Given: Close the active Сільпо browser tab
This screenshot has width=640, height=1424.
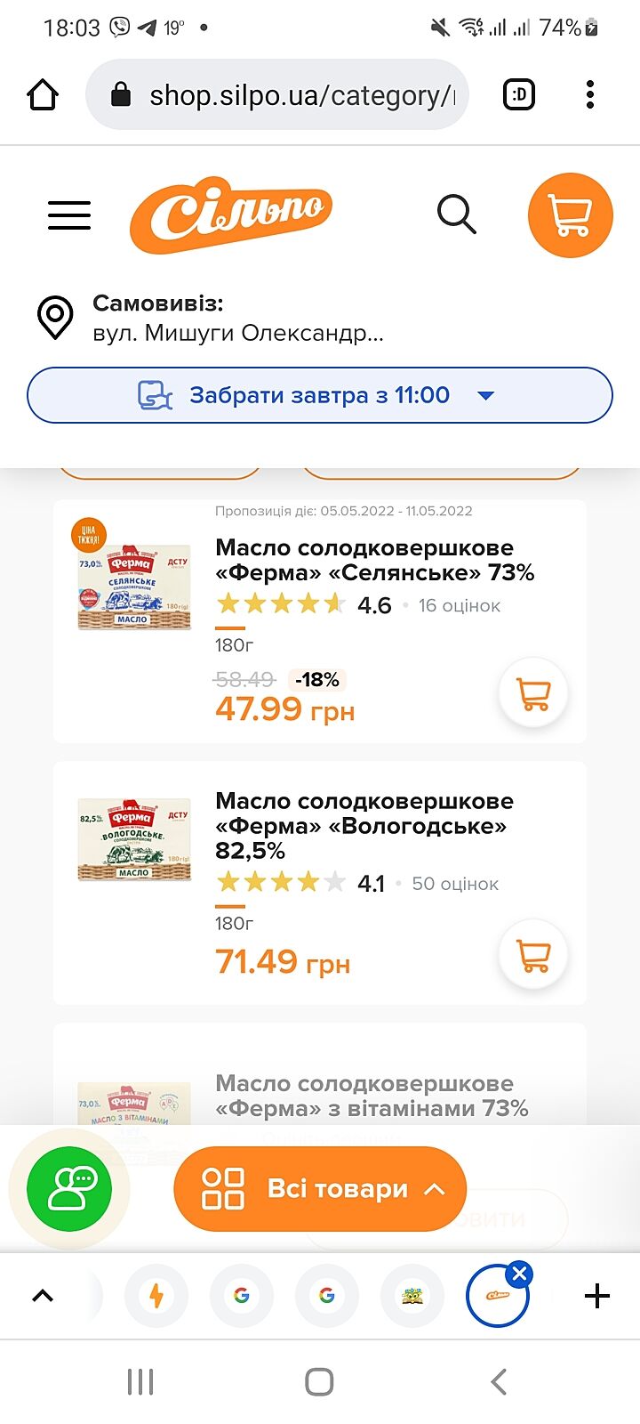Looking at the screenshot, I should pyautogui.click(x=520, y=1274).
